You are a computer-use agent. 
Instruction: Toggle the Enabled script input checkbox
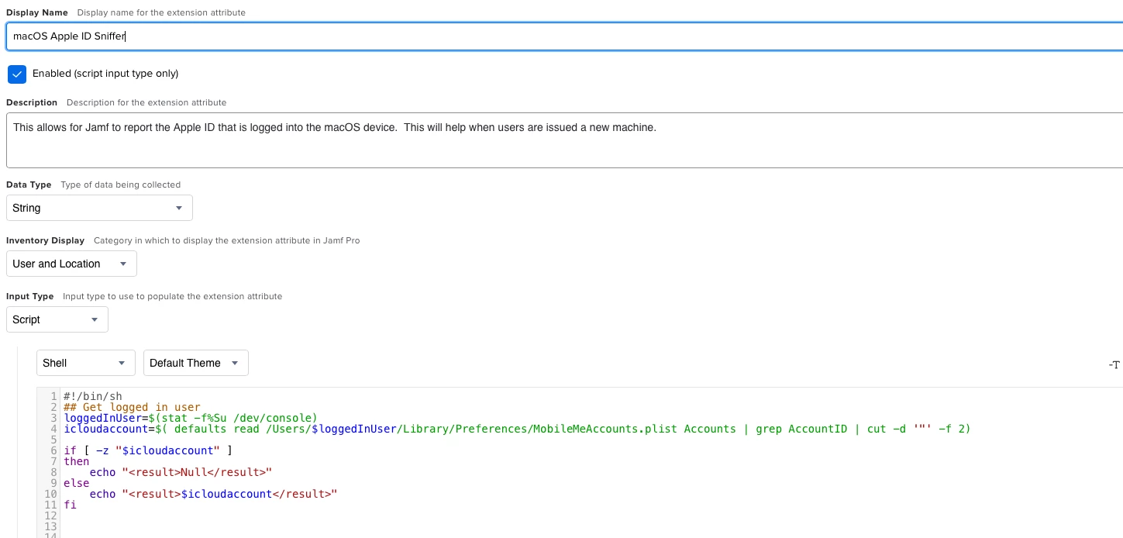(x=17, y=74)
